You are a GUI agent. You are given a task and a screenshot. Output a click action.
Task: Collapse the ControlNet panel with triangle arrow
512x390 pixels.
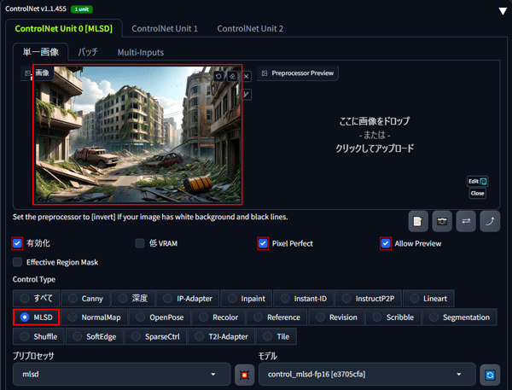[x=503, y=11]
